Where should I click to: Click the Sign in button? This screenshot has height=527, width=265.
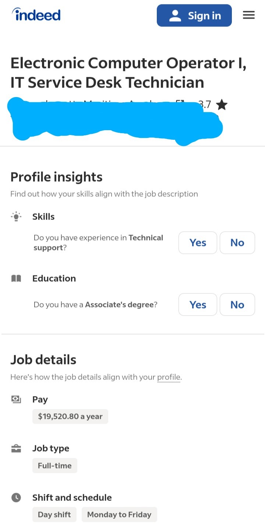(x=194, y=15)
